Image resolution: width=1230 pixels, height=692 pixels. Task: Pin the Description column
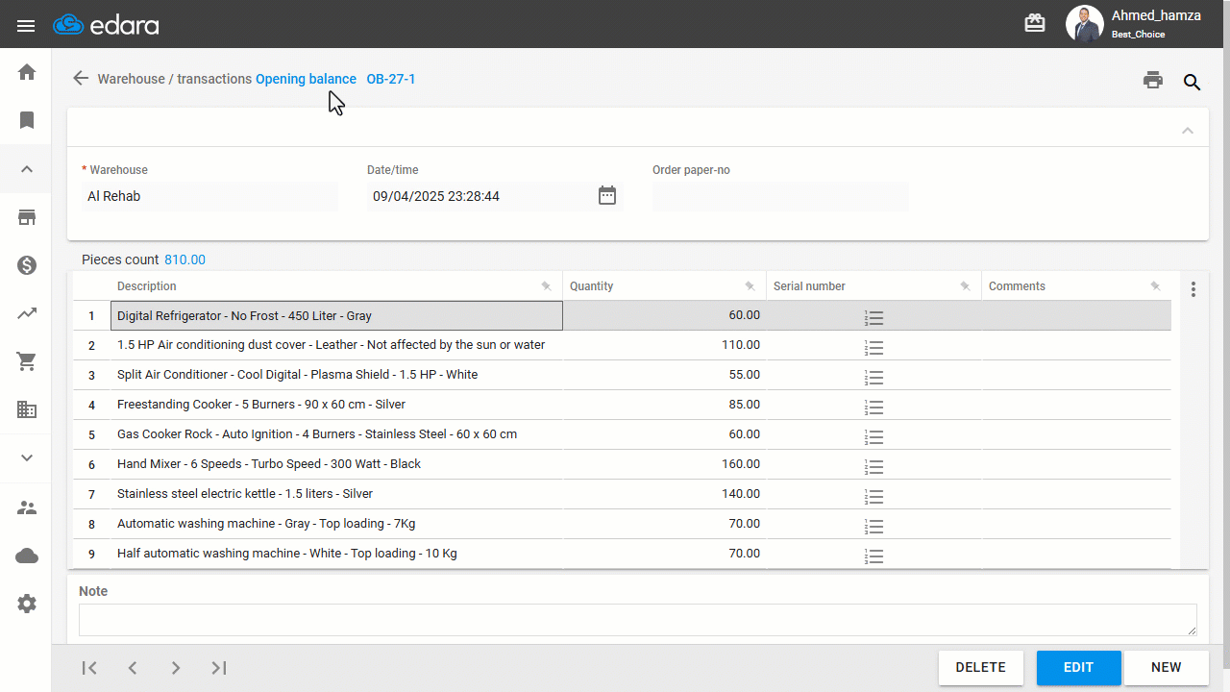[546, 286]
